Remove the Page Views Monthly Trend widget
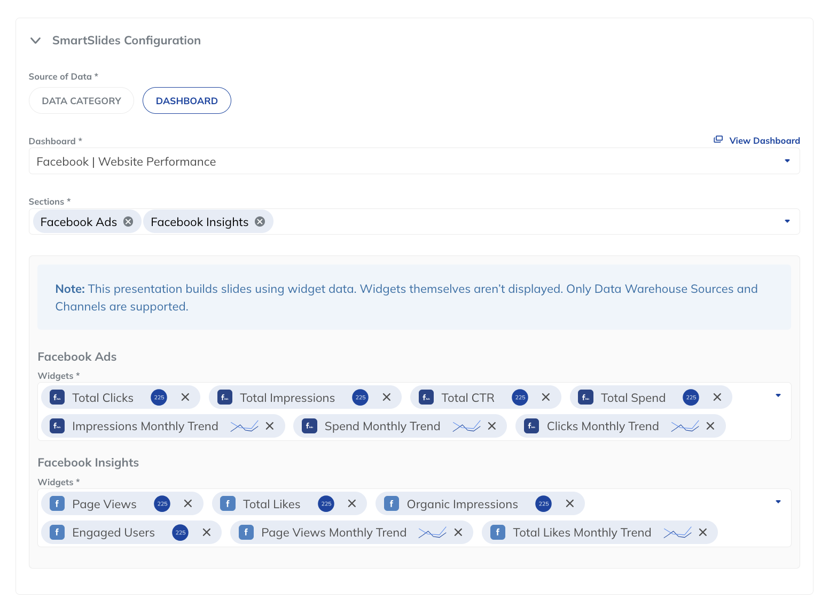 458,532
